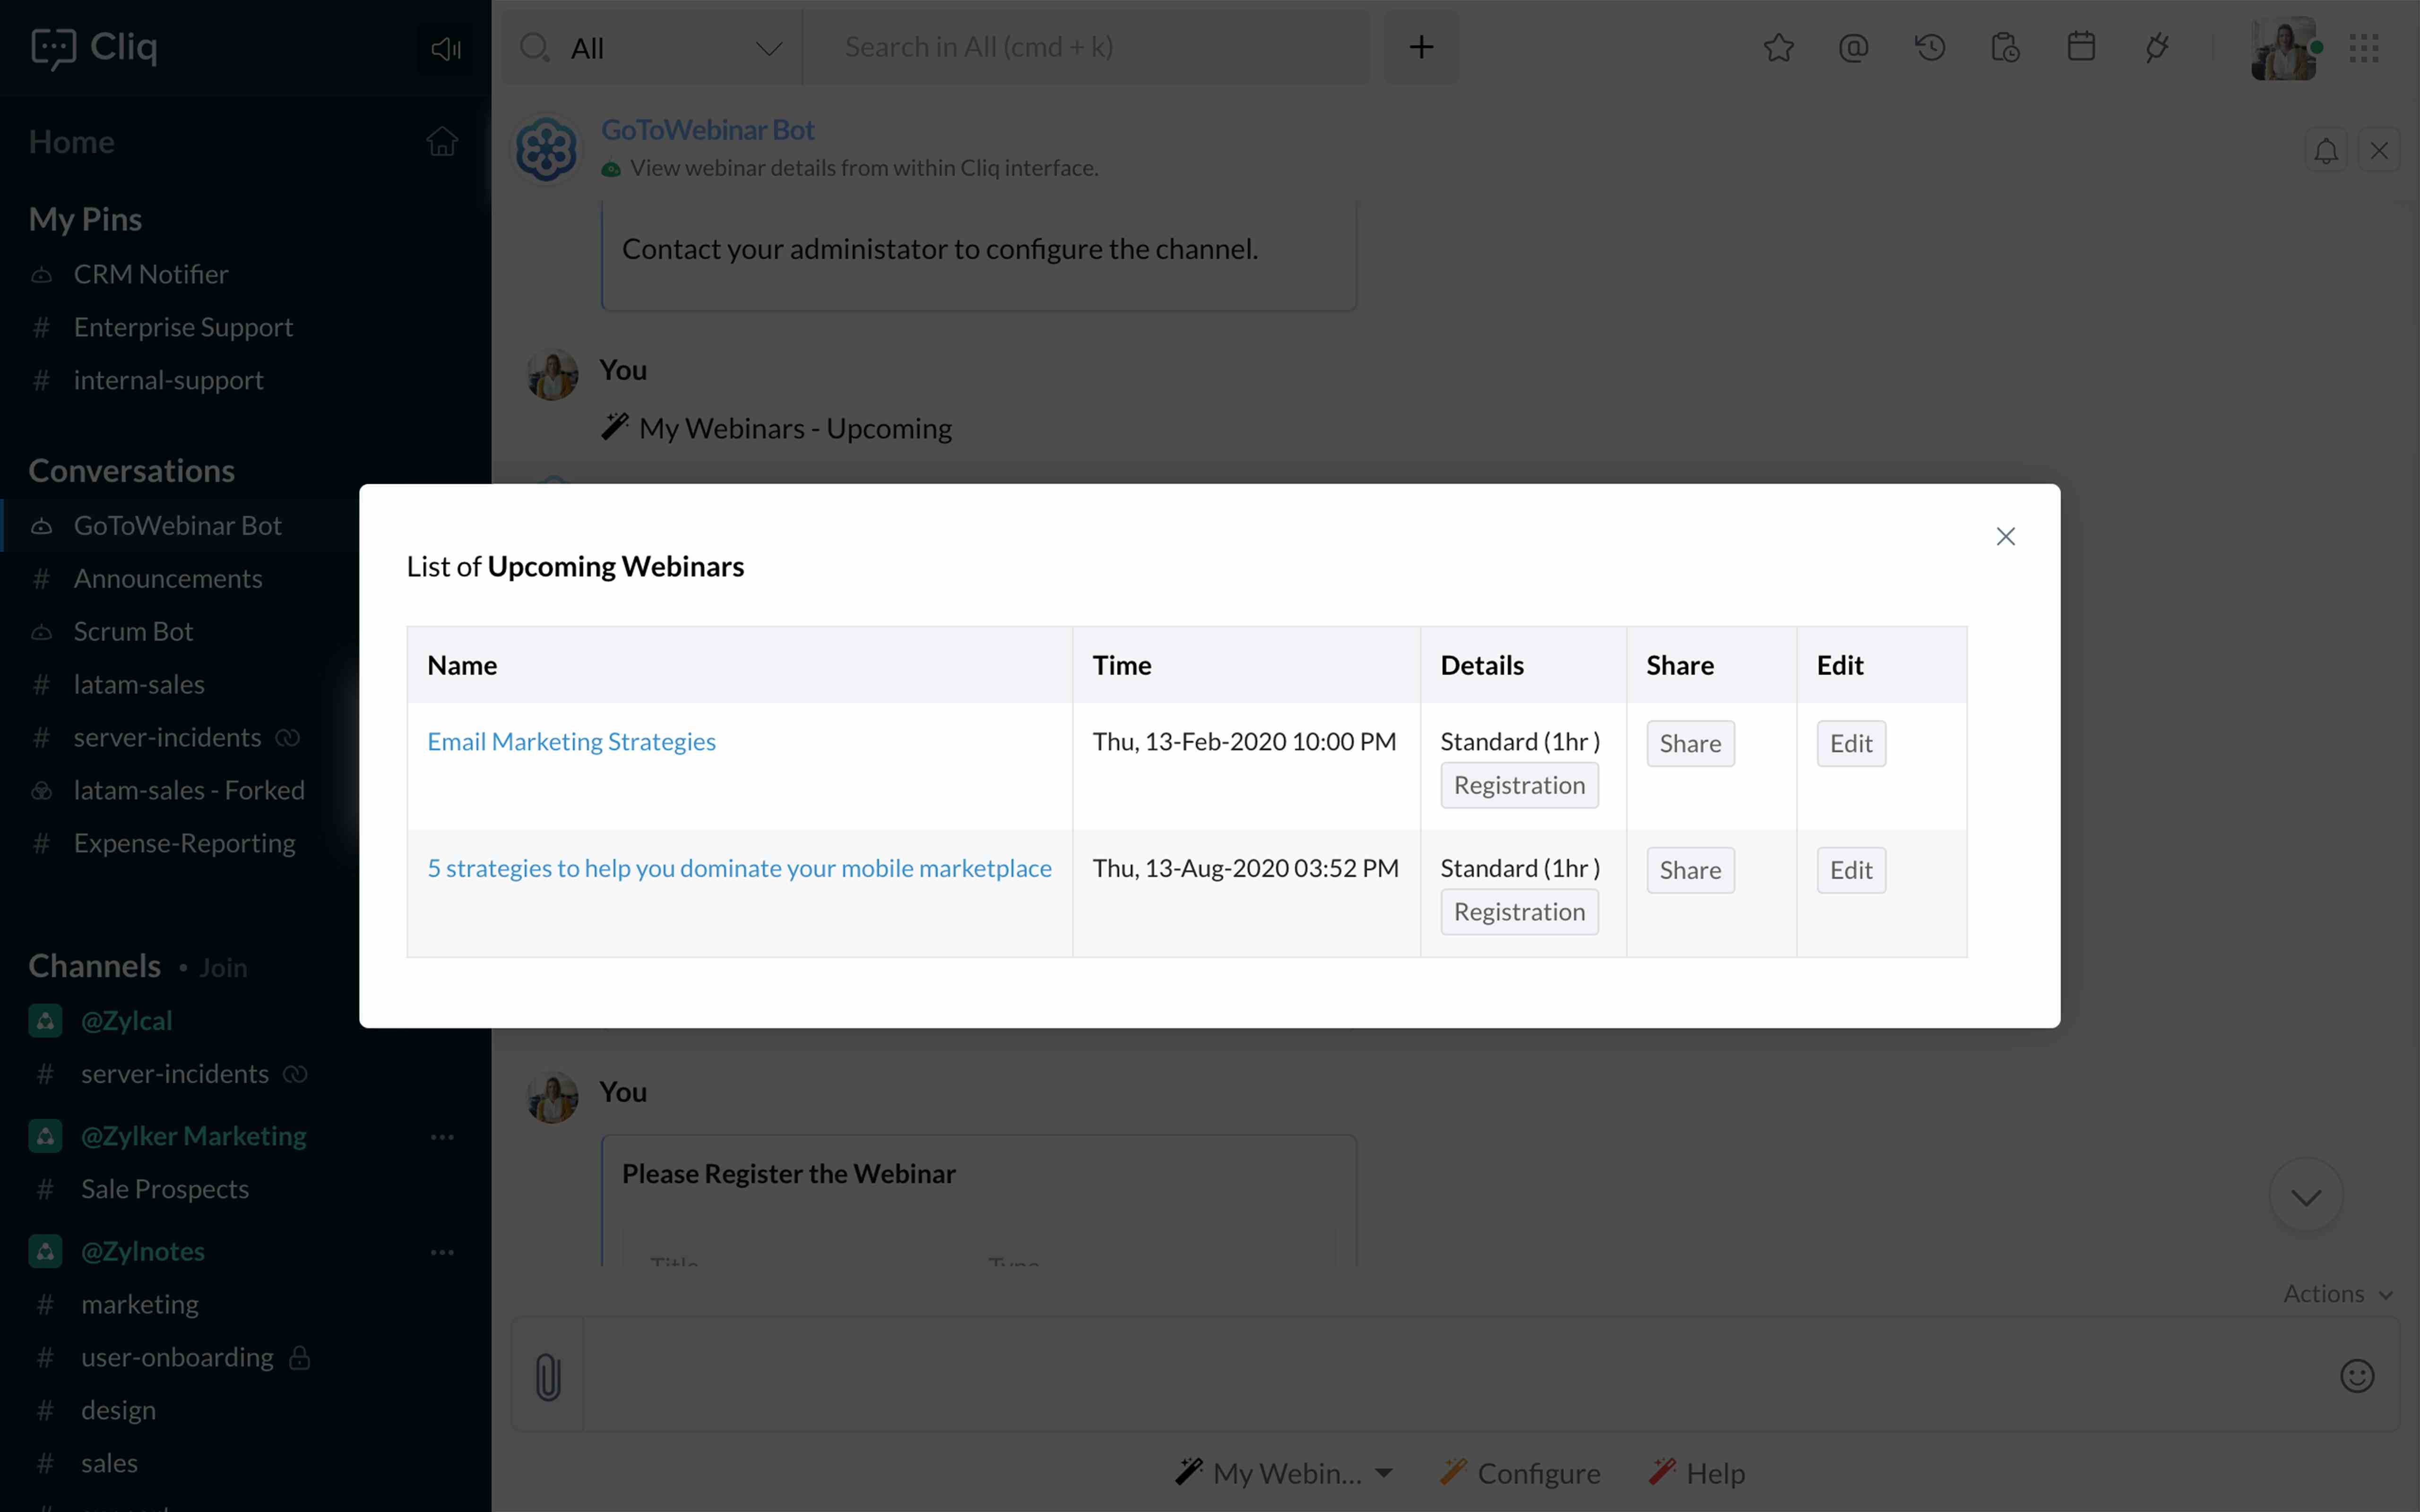The image size is (2420, 1512).
Task: Open marketing channel
Action: pyautogui.click(x=140, y=1304)
